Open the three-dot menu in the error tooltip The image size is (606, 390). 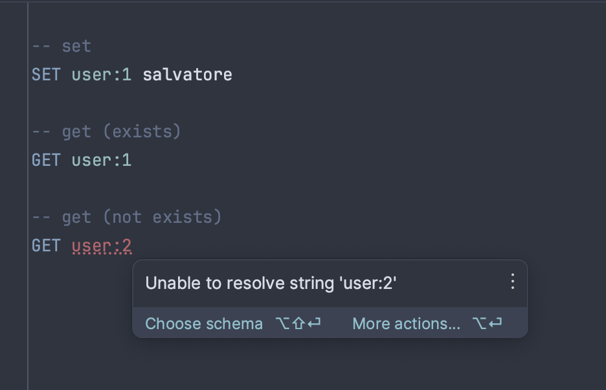512,282
